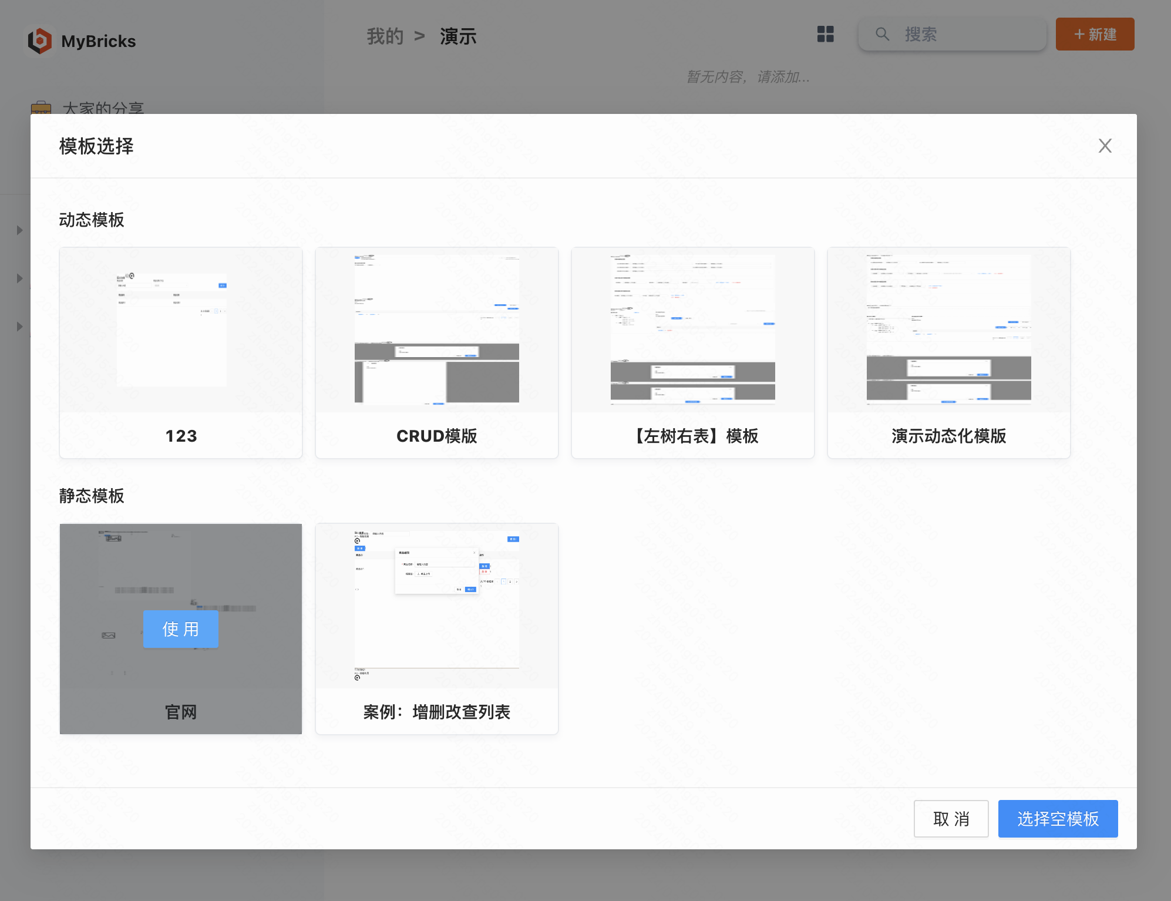
Task: Expand the third sidebar tree arrow
Action: click(19, 327)
